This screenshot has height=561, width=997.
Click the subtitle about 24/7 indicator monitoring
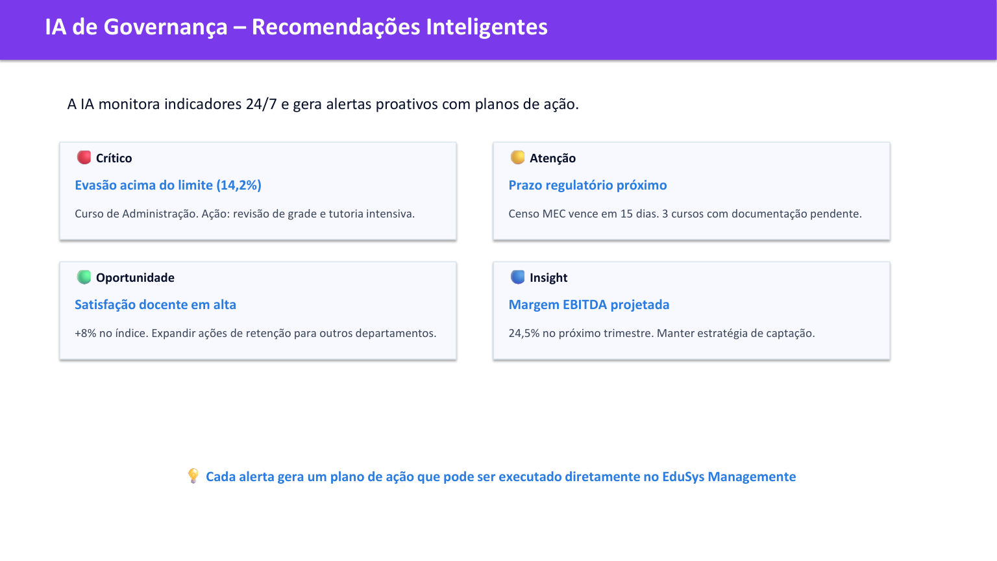point(323,104)
